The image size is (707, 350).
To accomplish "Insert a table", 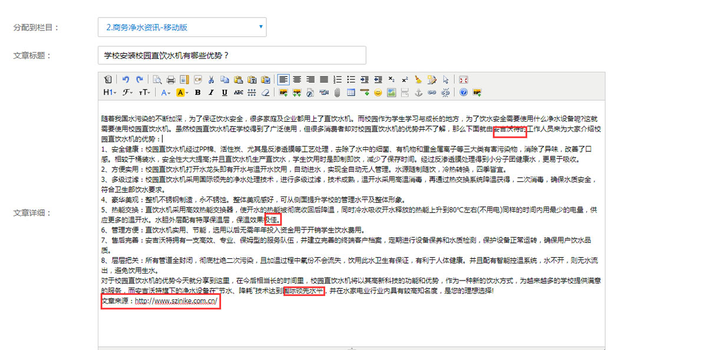I will (x=351, y=92).
